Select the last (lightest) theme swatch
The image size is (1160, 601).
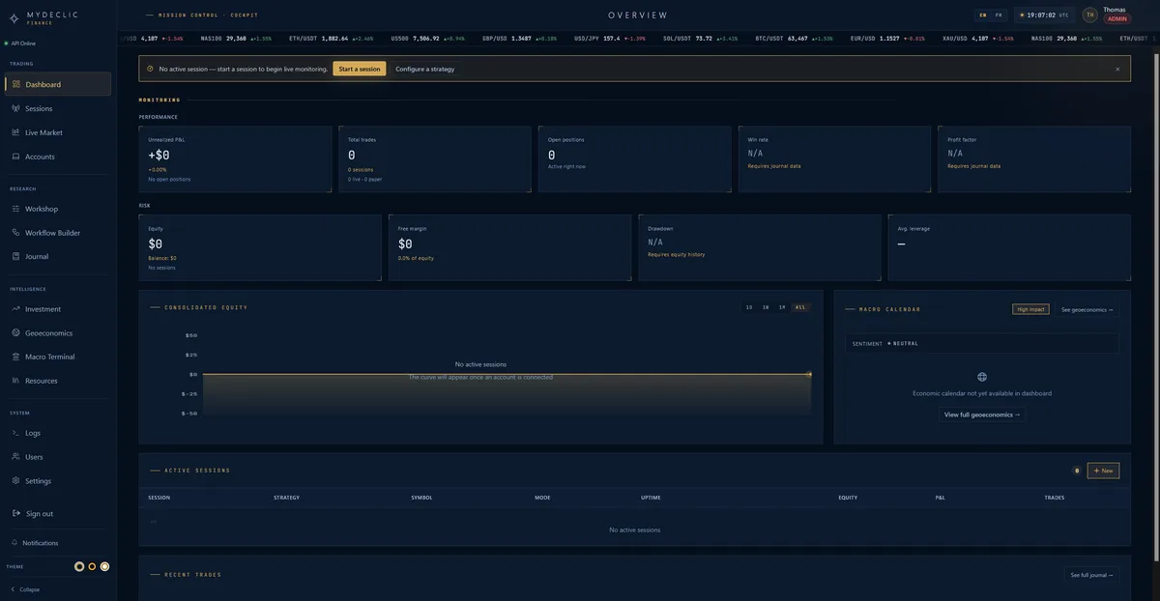(104, 566)
